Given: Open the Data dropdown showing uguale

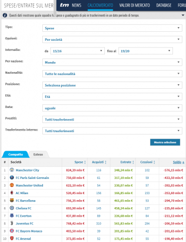Looking at the screenshot, I should point(112,108).
